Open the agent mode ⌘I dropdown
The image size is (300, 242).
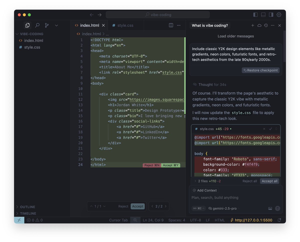pyautogui.click(x=199, y=208)
